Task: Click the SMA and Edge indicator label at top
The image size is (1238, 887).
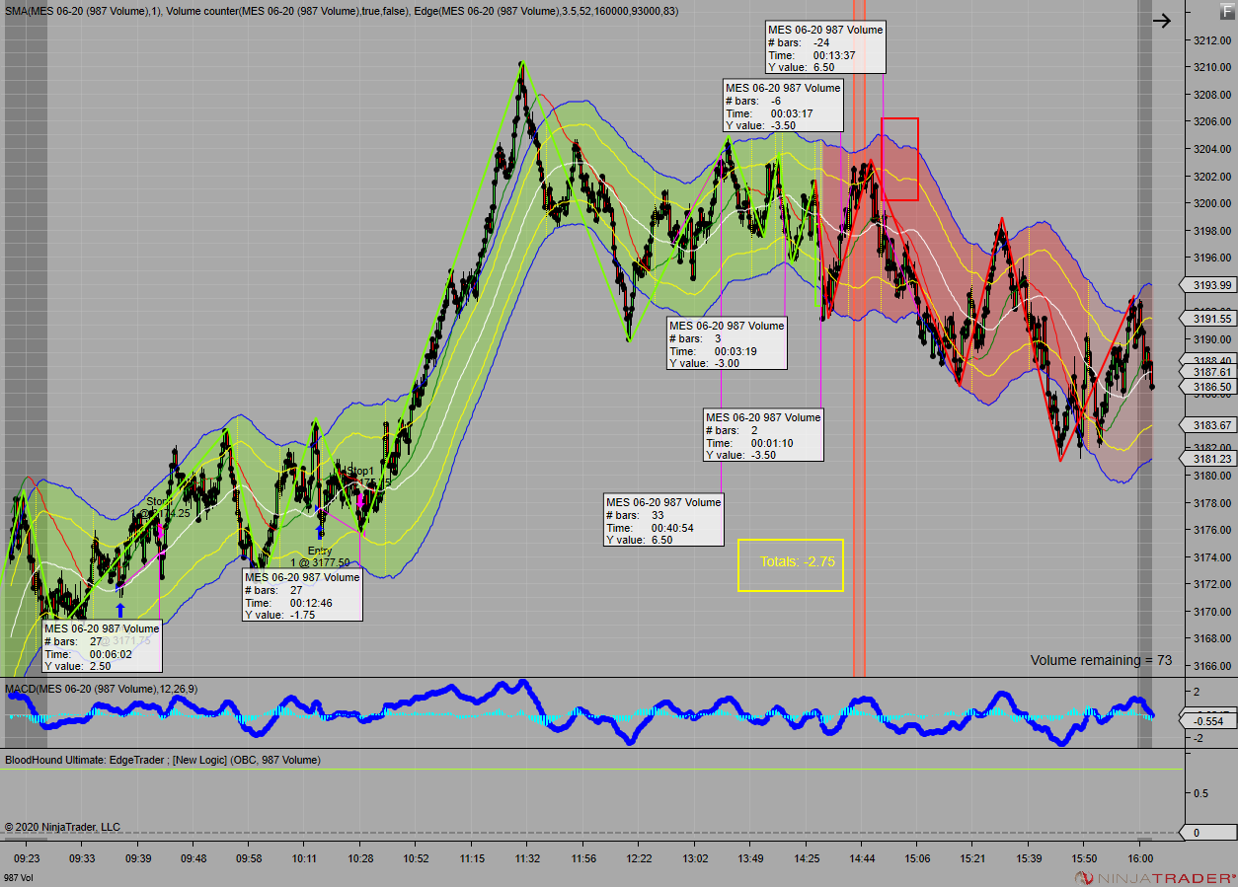Action: tap(341, 10)
